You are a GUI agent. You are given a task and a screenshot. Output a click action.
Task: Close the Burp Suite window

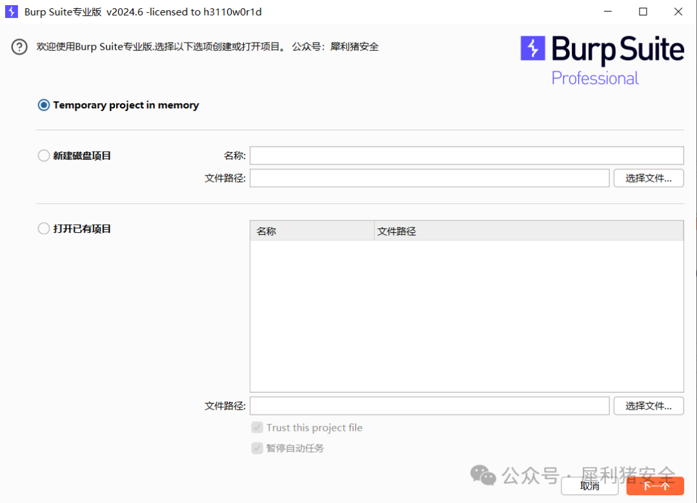(678, 12)
